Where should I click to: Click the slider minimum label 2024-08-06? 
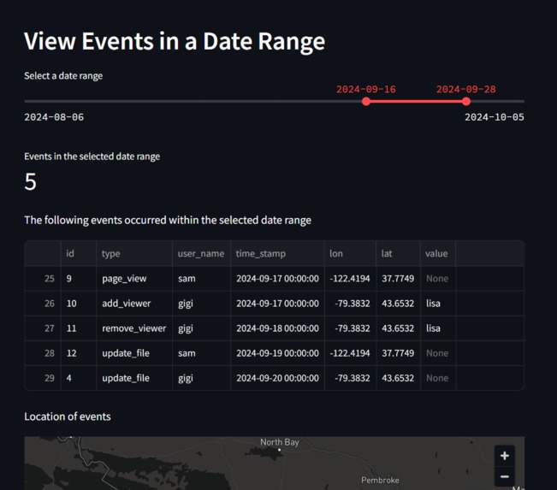(54, 117)
